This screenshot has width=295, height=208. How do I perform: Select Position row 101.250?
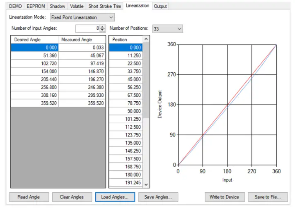[x=126, y=119]
